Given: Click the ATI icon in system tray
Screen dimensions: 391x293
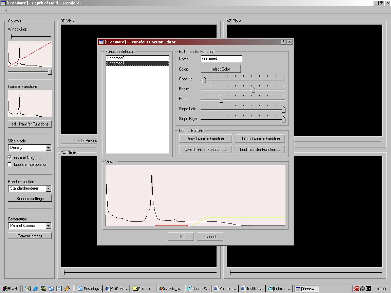Looking at the screenshot, I should point(356,289).
